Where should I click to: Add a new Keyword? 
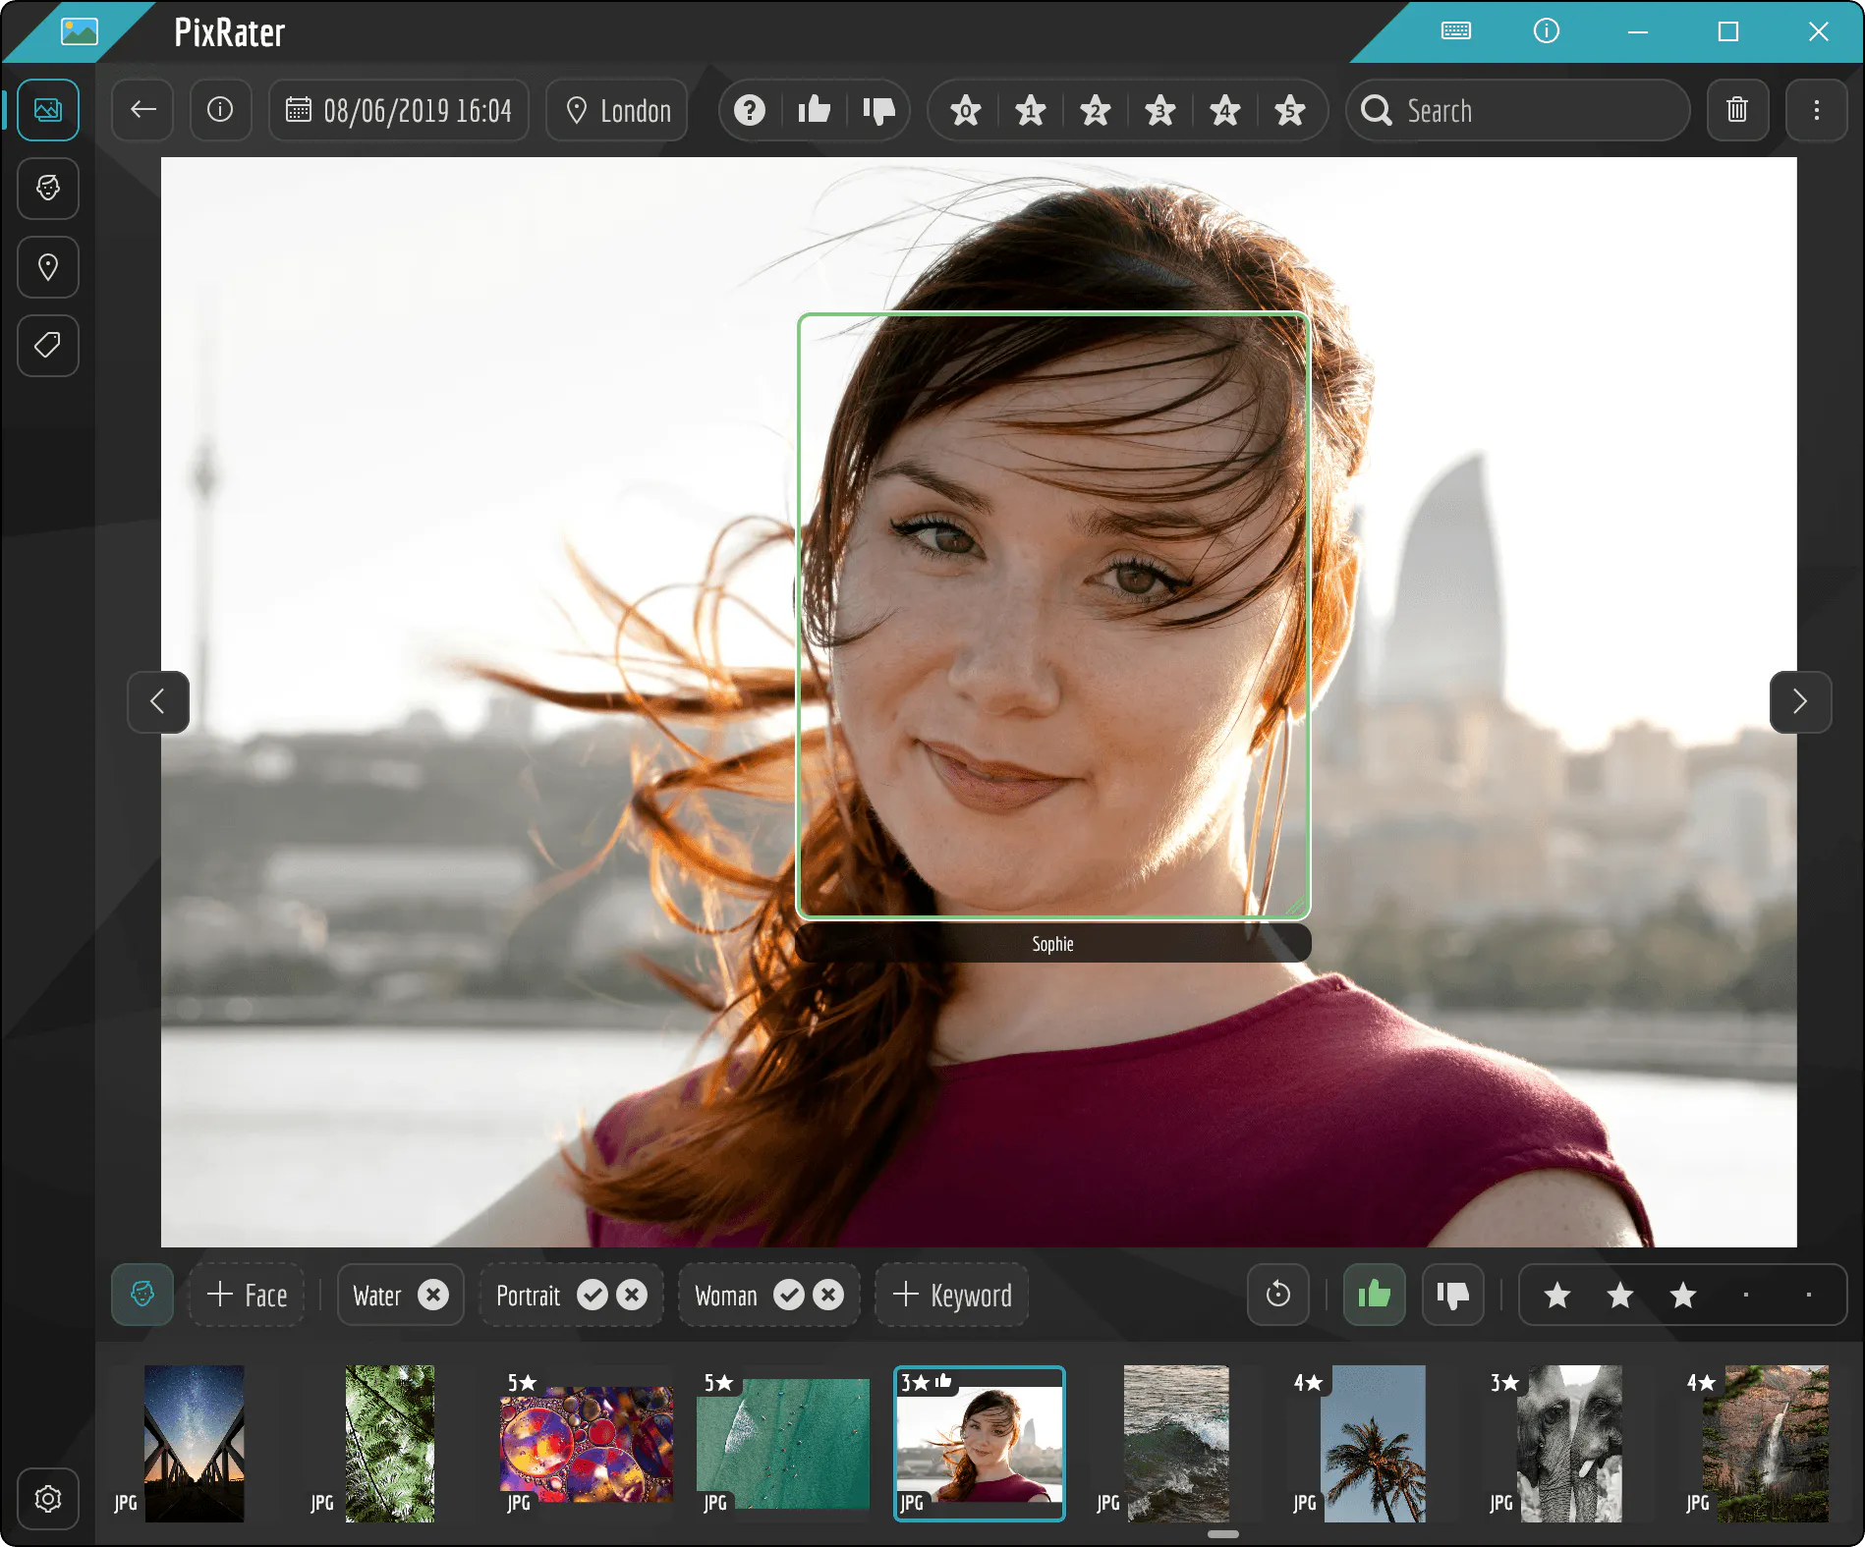(951, 1295)
